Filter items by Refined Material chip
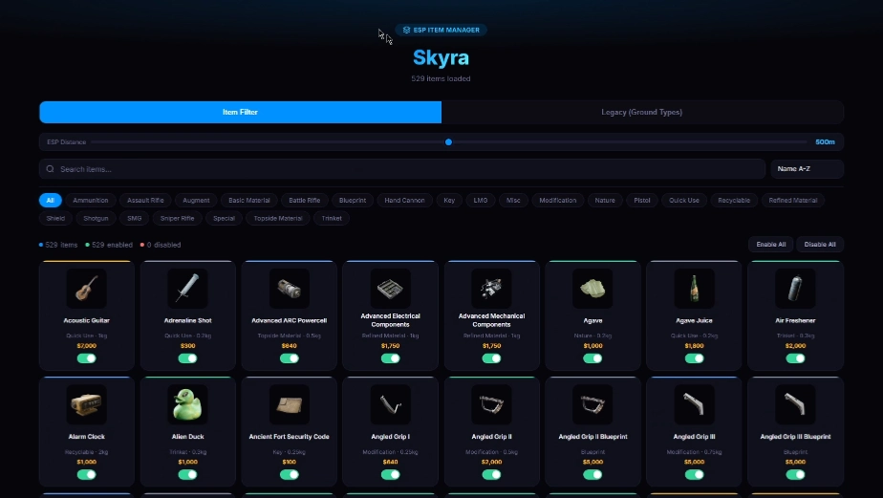The image size is (883, 498). tap(793, 200)
